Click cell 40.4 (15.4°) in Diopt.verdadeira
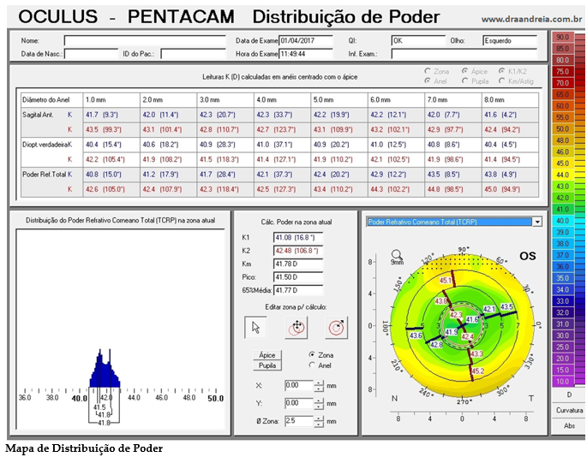Screen dimensions: 587x457 tap(111, 145)
